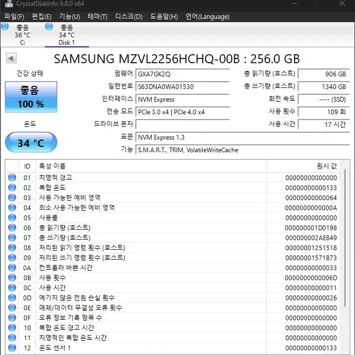Select the 사용 가능한 예비 영역 attribute name

tap(70, 198)
